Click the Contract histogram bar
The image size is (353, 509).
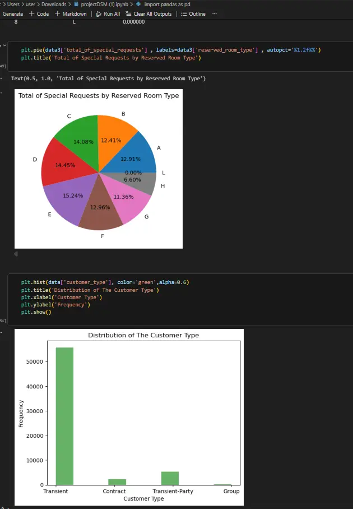pos(117,482)
